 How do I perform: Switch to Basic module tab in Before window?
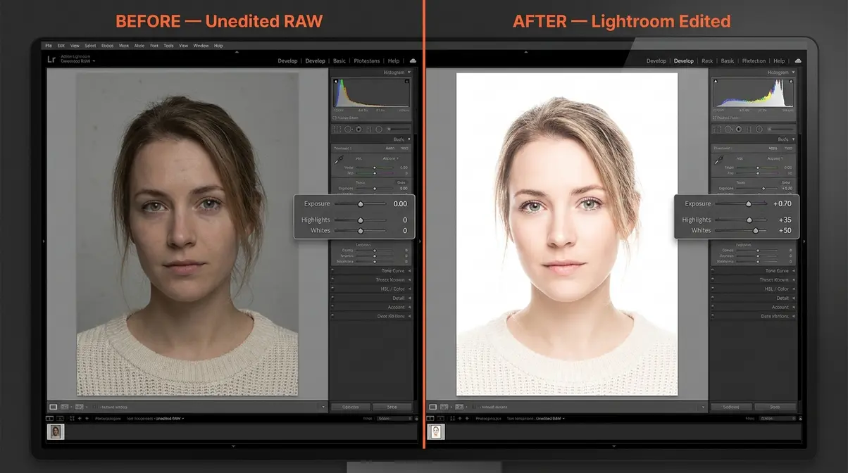(x=339, y=61)
